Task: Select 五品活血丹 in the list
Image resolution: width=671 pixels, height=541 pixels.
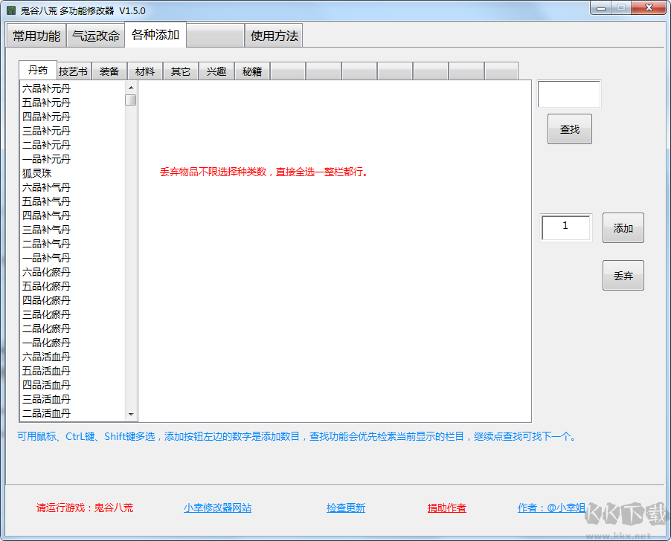Action: click(46, 371)
